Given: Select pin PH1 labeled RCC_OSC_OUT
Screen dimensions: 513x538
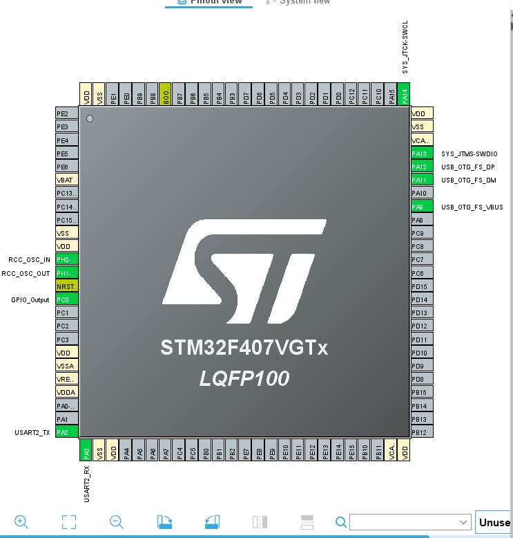Looking at the screenshot, I should pyautogui.click(x=67, y=273).
